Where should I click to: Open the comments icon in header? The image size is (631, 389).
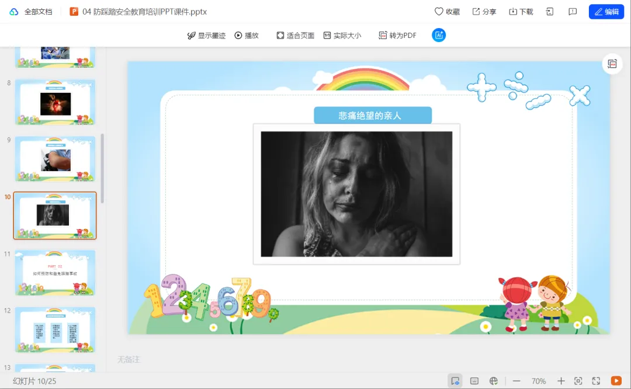pyautogui.click(x=572, y=12)
